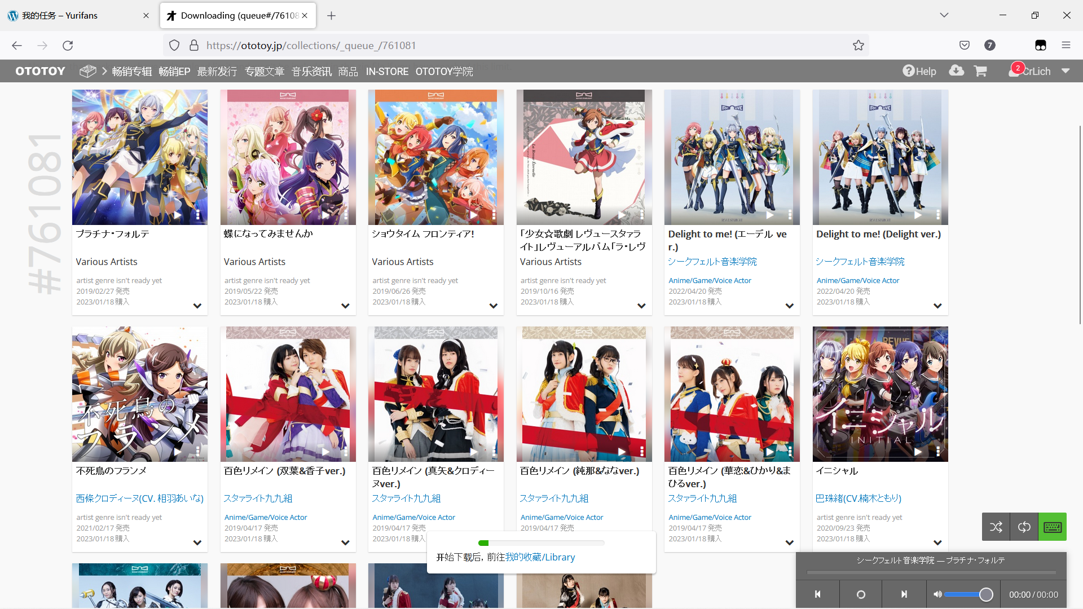Reload the page
Viewport: 1083px width, 609px height.
68,46
